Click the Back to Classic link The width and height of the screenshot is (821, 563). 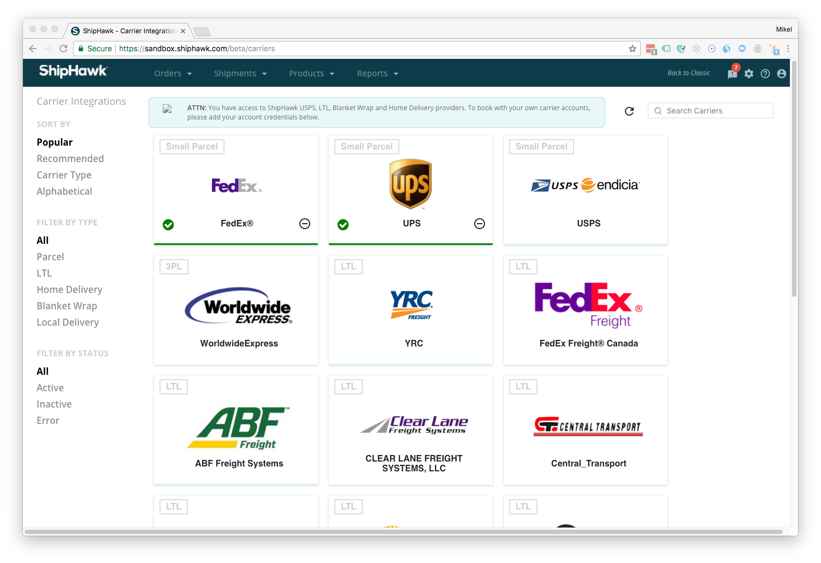pyautogui.click(x=688, y=73)
